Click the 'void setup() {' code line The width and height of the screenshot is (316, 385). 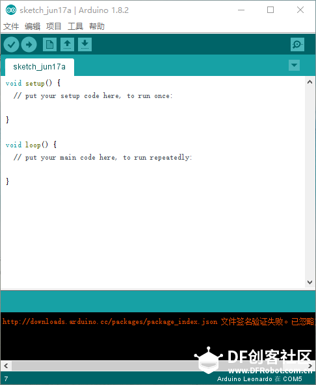(x=33, y=83)
